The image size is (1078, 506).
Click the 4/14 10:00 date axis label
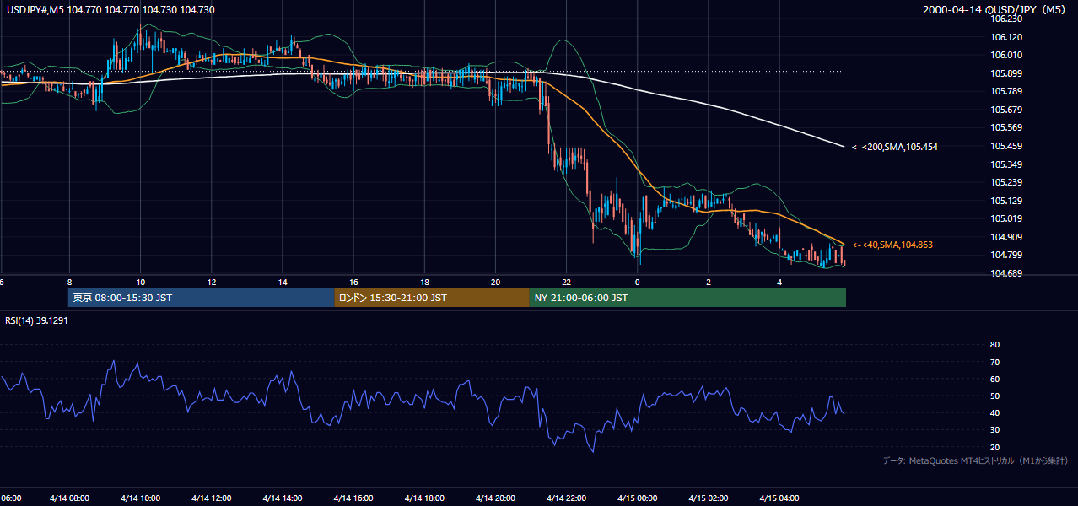coord(140,498)
